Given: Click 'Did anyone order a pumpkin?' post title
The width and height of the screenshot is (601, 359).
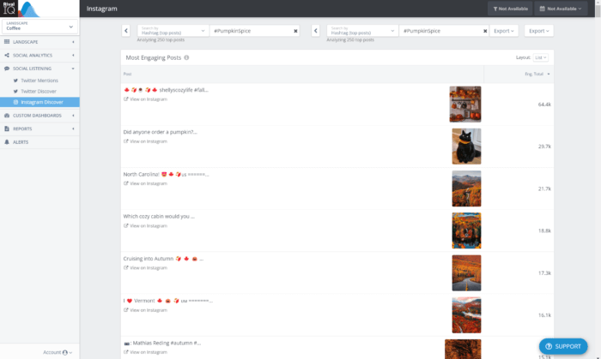Looking at the screenshot, I should coord(160,132).
